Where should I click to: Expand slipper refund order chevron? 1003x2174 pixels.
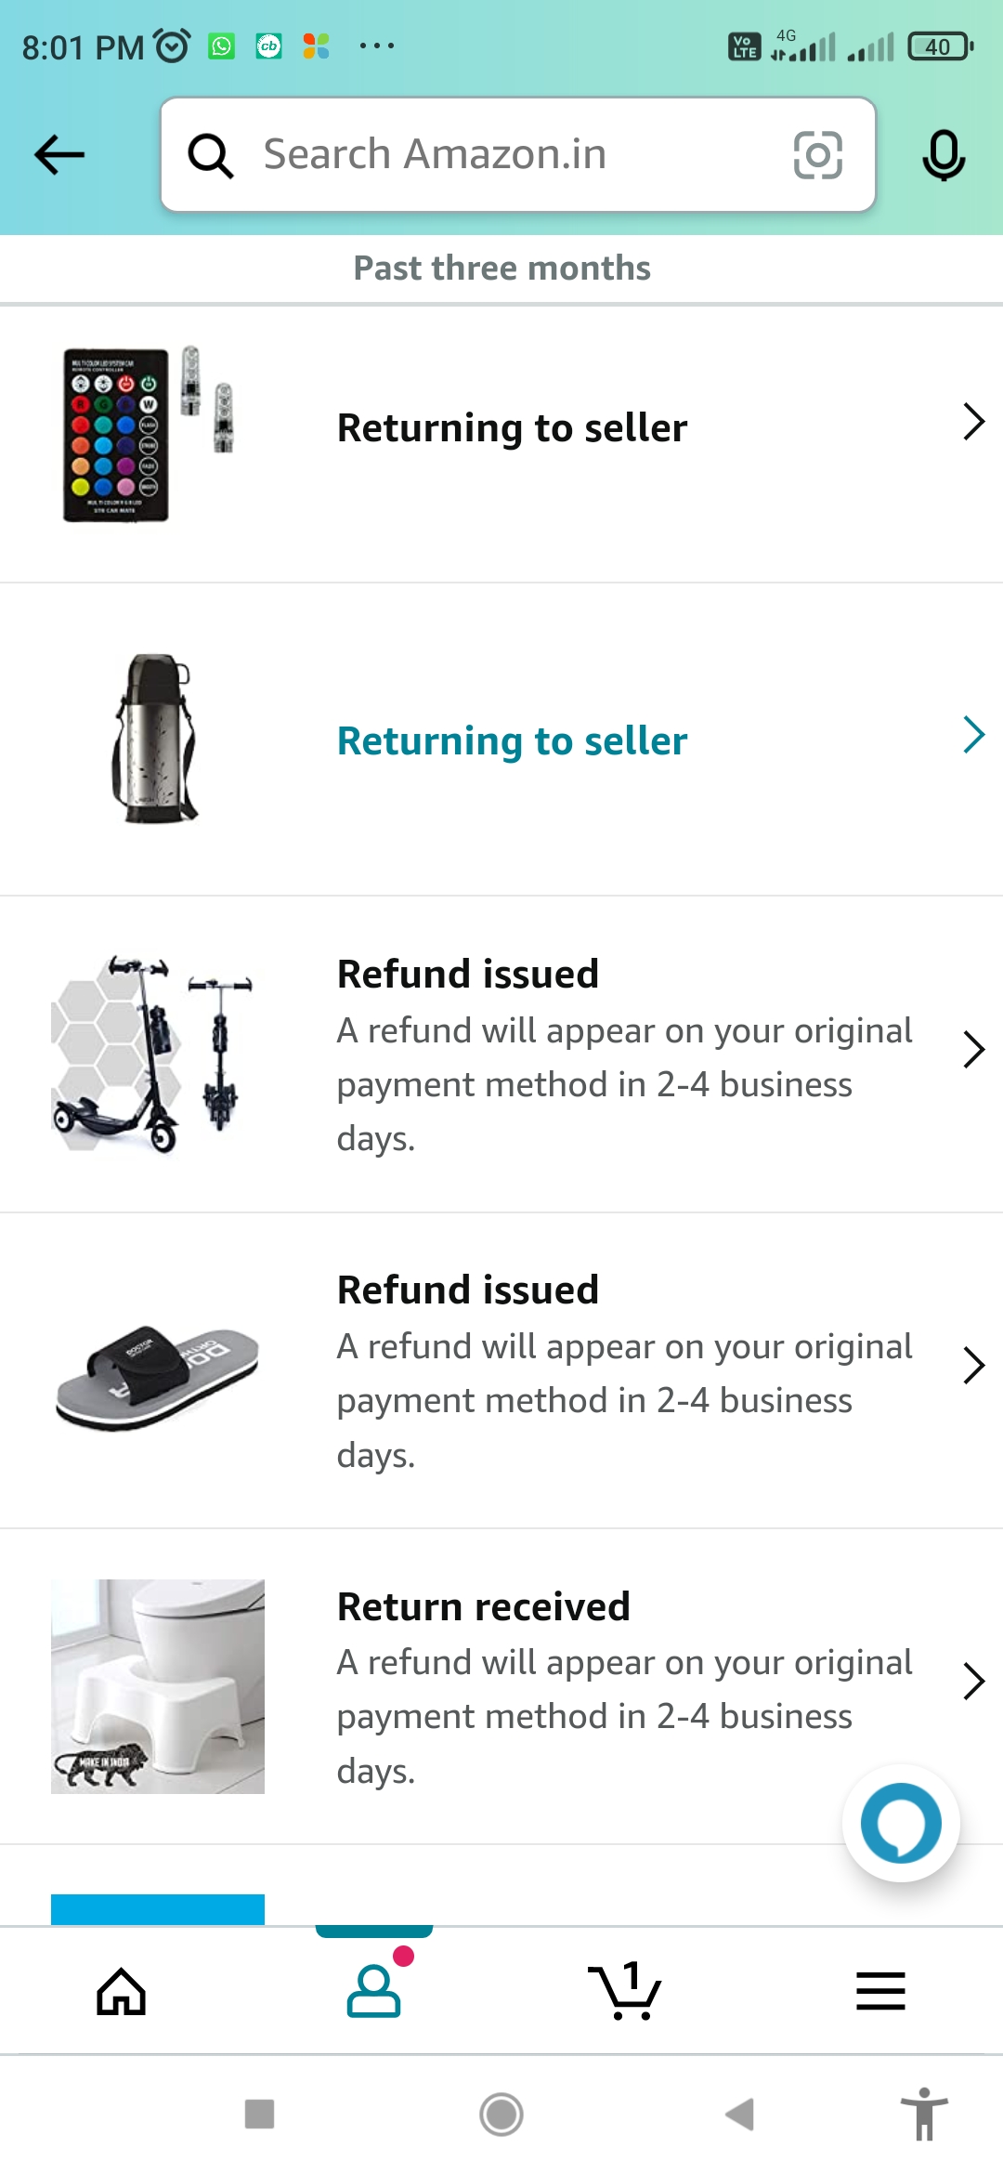tap(972, 1366)
